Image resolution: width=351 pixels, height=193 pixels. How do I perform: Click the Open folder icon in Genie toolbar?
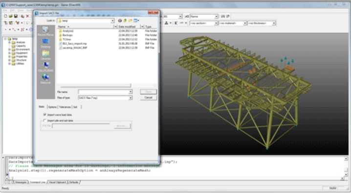point(11,16)
